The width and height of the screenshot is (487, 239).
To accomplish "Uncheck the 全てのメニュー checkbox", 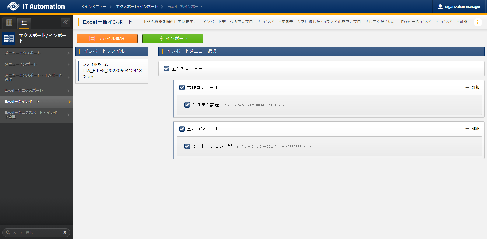I will point(166,69).
